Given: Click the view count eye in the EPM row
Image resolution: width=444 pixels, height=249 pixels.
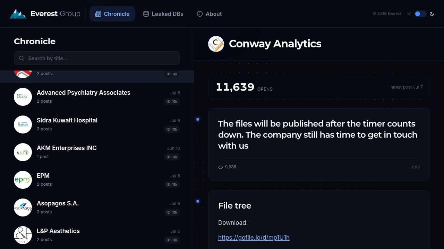Looking at the screenshot, I should [169, 185].
